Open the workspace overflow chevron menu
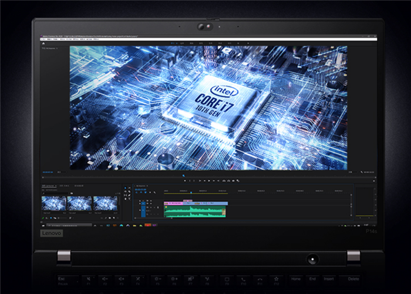The image size is (411, 294). [248, 43]
